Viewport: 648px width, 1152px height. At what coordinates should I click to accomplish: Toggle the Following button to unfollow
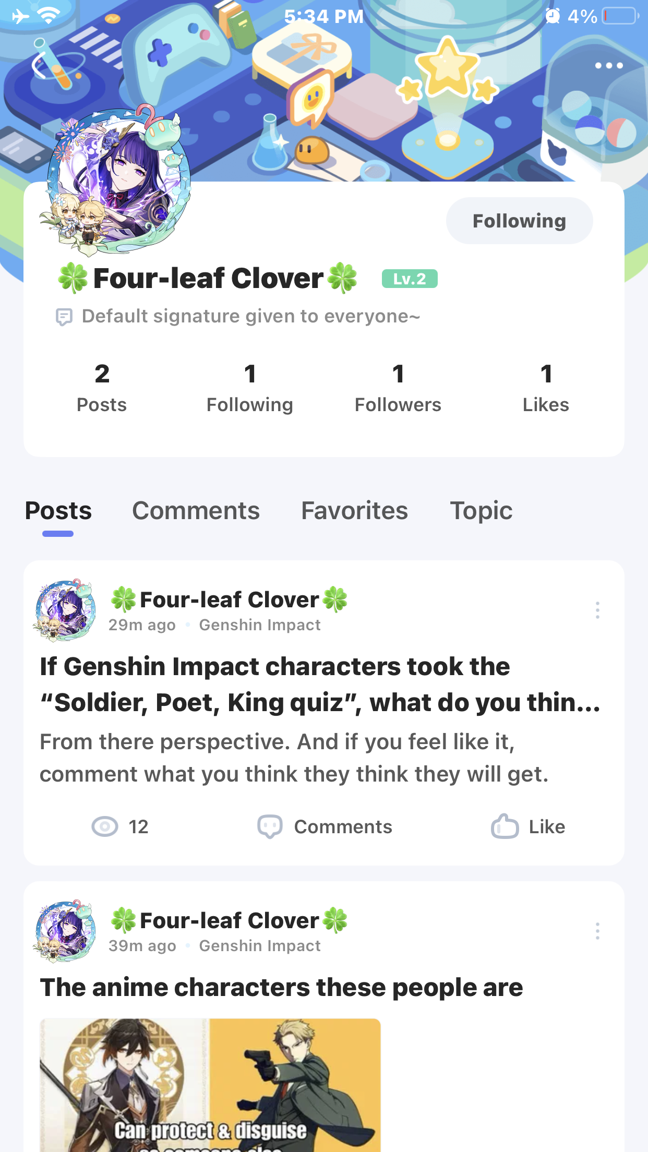(x=519, y=221)
